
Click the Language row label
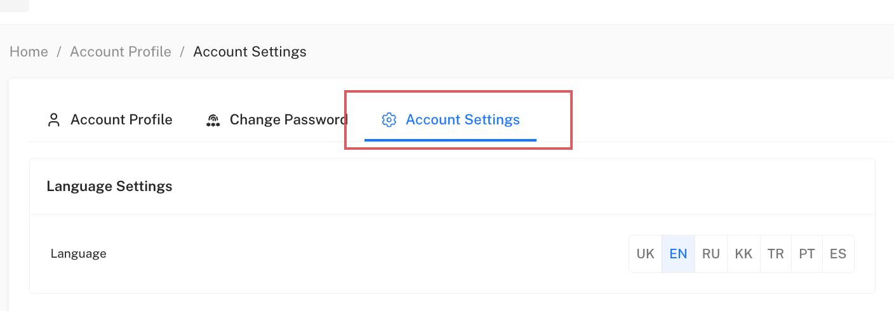point(78,254)
